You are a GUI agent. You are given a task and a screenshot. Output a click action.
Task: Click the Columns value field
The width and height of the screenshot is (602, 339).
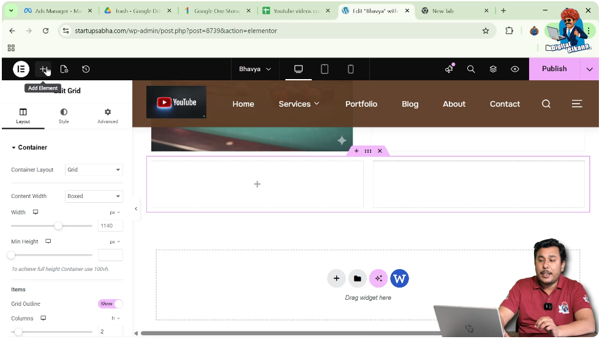(111, 332)
